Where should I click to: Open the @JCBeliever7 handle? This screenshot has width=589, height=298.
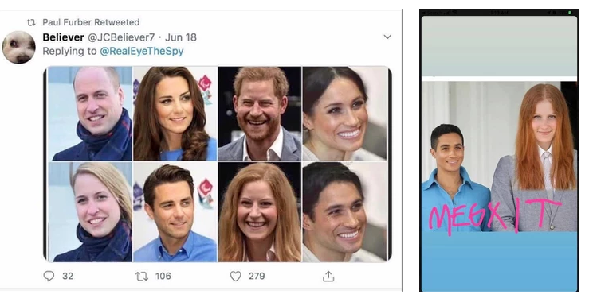(121, 37)
